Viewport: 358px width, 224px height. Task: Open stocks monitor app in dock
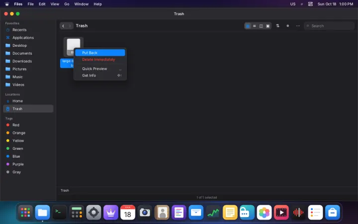point(213,213)
